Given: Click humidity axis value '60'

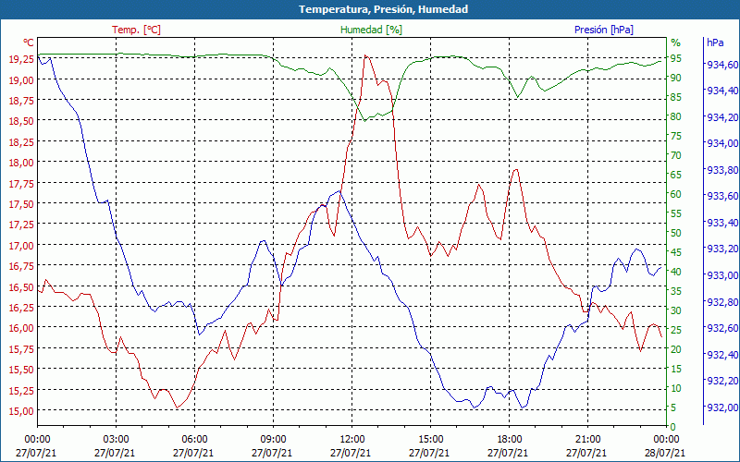Looking at the screenshot, I should 676,194.
